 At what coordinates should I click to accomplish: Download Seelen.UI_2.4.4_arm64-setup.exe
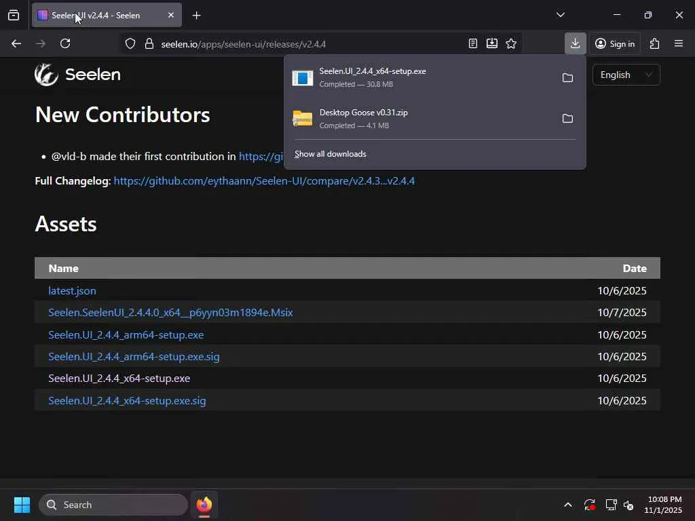(x=126, y=334)
